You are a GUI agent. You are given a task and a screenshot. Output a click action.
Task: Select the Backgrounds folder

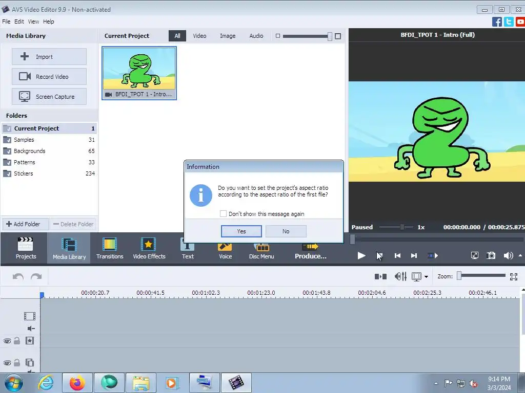click(49, 151)
